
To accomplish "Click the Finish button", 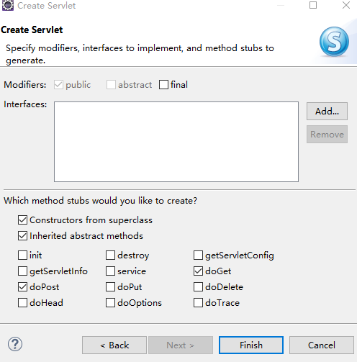I will (251, 345).
